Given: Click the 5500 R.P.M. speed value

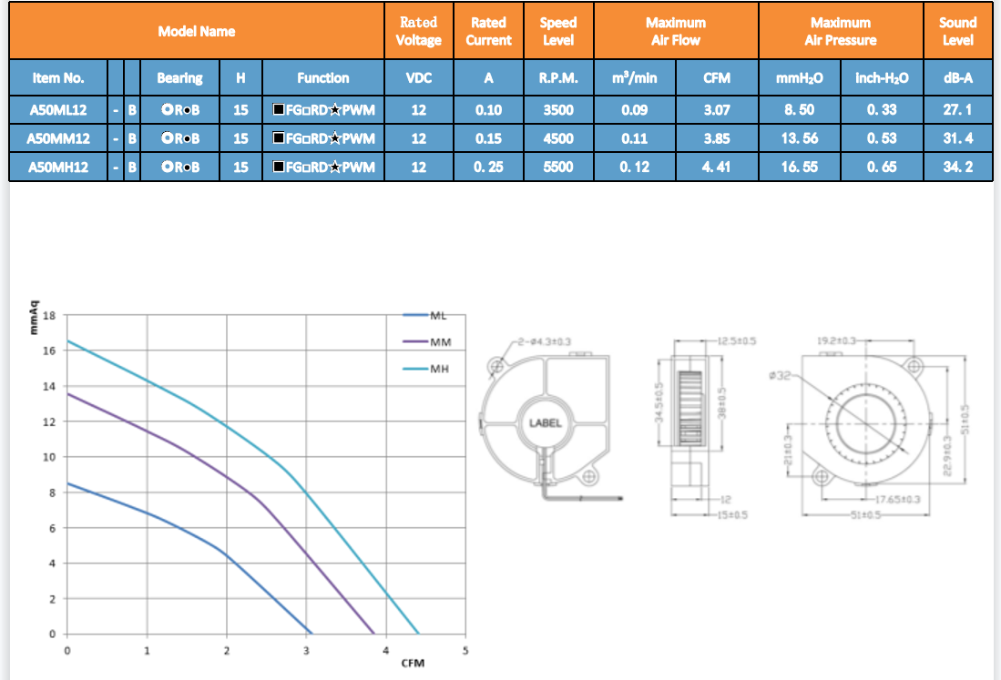Looking at the screenshot, I should [x=558, y=167].
